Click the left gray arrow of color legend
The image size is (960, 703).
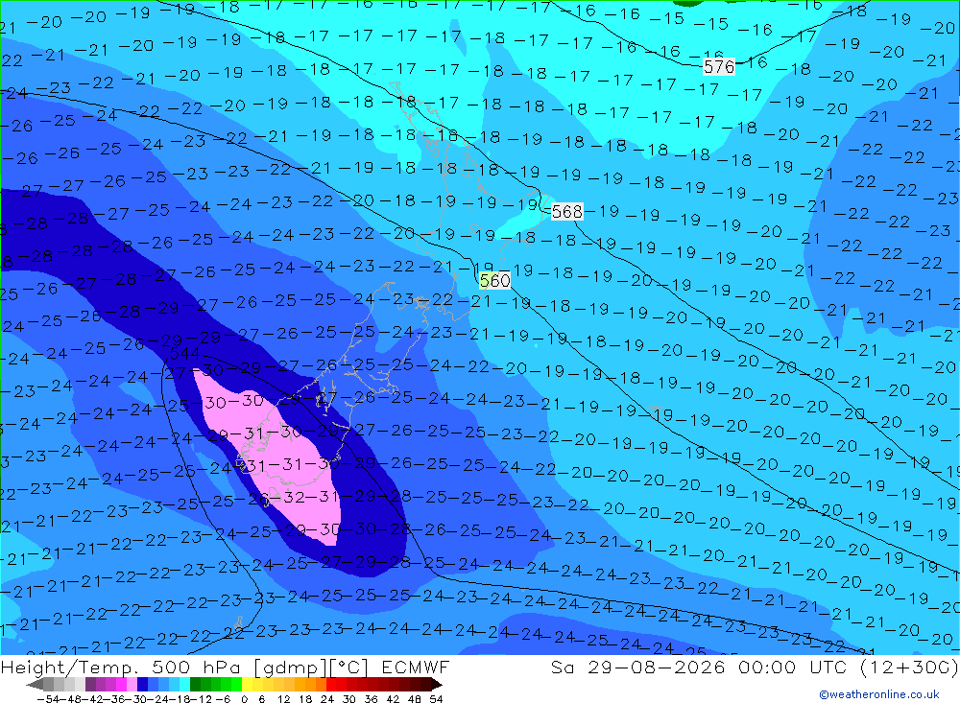pos(35,685)
